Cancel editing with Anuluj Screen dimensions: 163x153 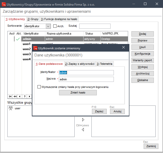[x=117, y=111]
